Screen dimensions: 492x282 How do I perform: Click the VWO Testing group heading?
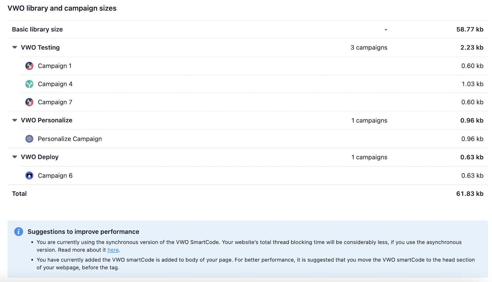click(40, 48)
